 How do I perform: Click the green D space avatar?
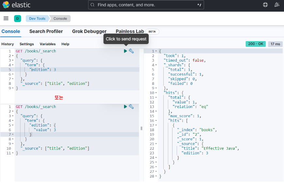tap(18, 19)
